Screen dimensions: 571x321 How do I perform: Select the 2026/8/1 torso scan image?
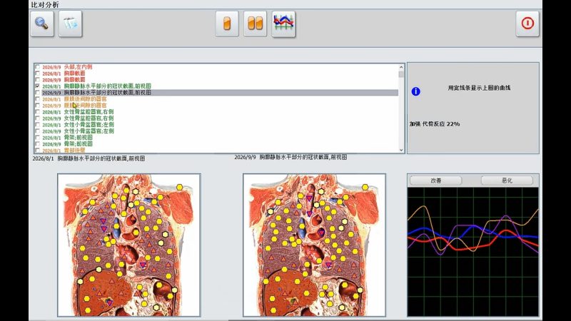click(x=129, y=245)
